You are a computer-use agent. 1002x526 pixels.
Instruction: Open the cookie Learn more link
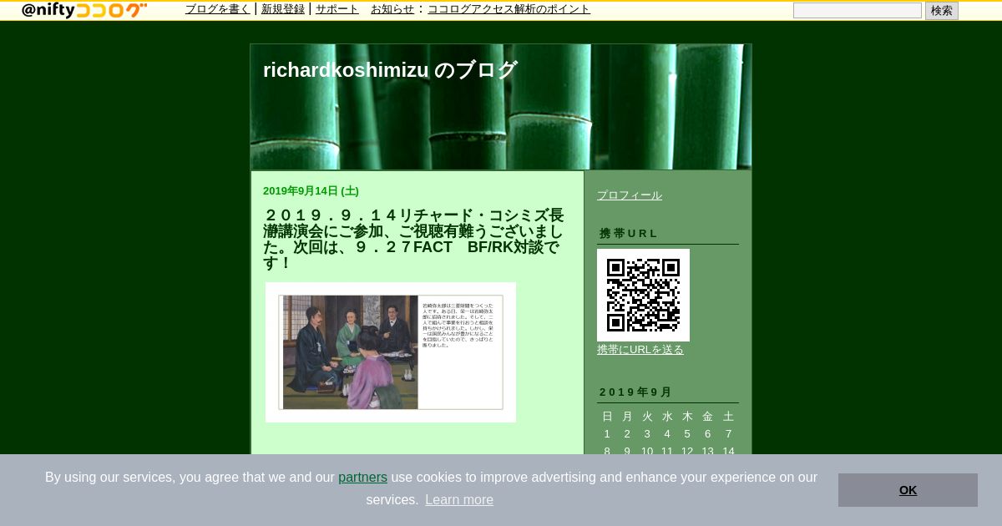[x=459, y=500]
